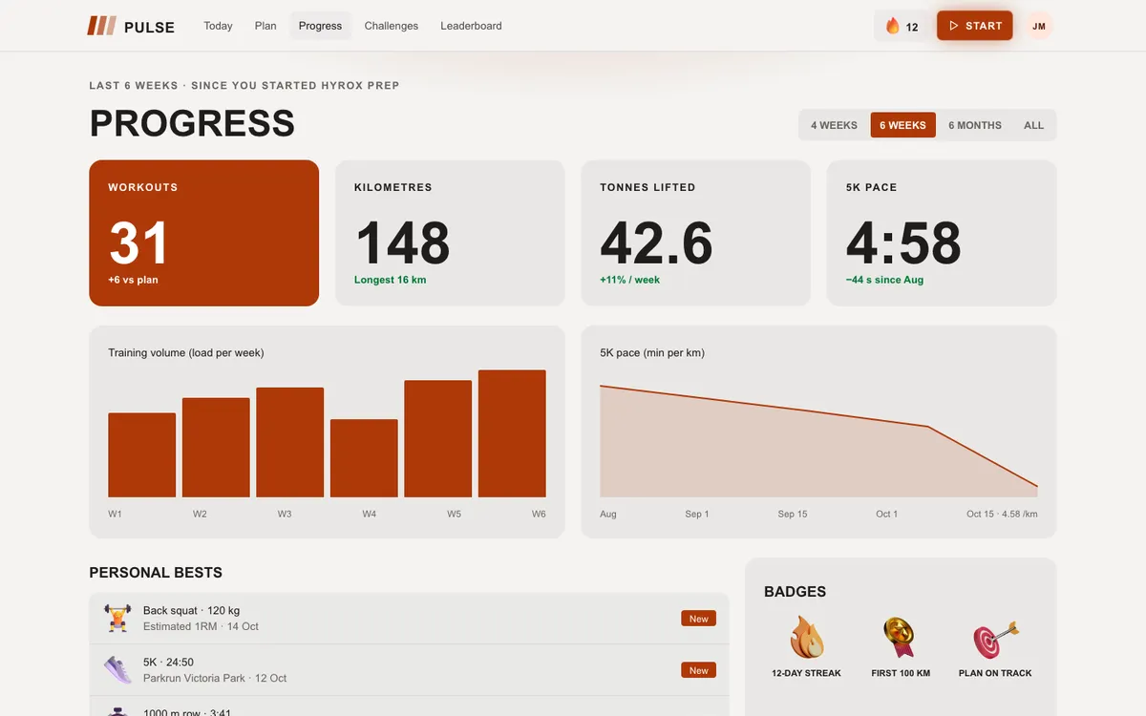Choose the 6 WEEKS range
Screen dimensions: 1146x716
click(x=902, y=125)
